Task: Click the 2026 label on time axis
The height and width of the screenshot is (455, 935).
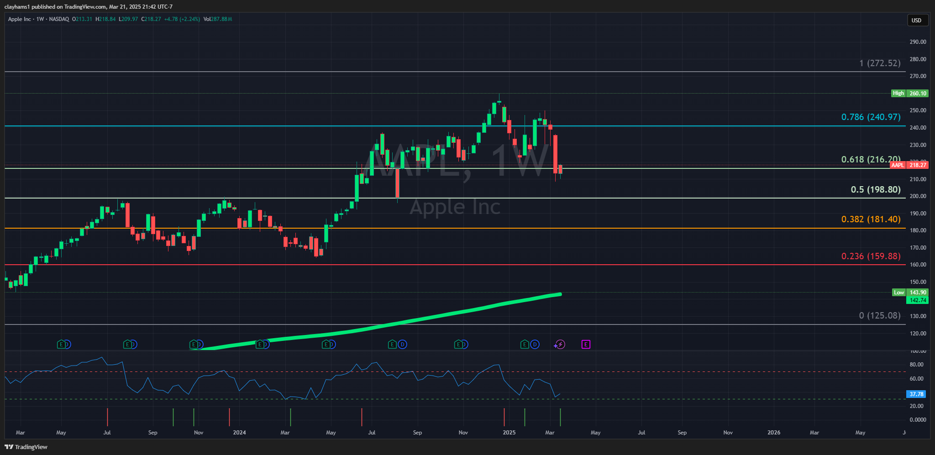Action: tap(774, 433)
